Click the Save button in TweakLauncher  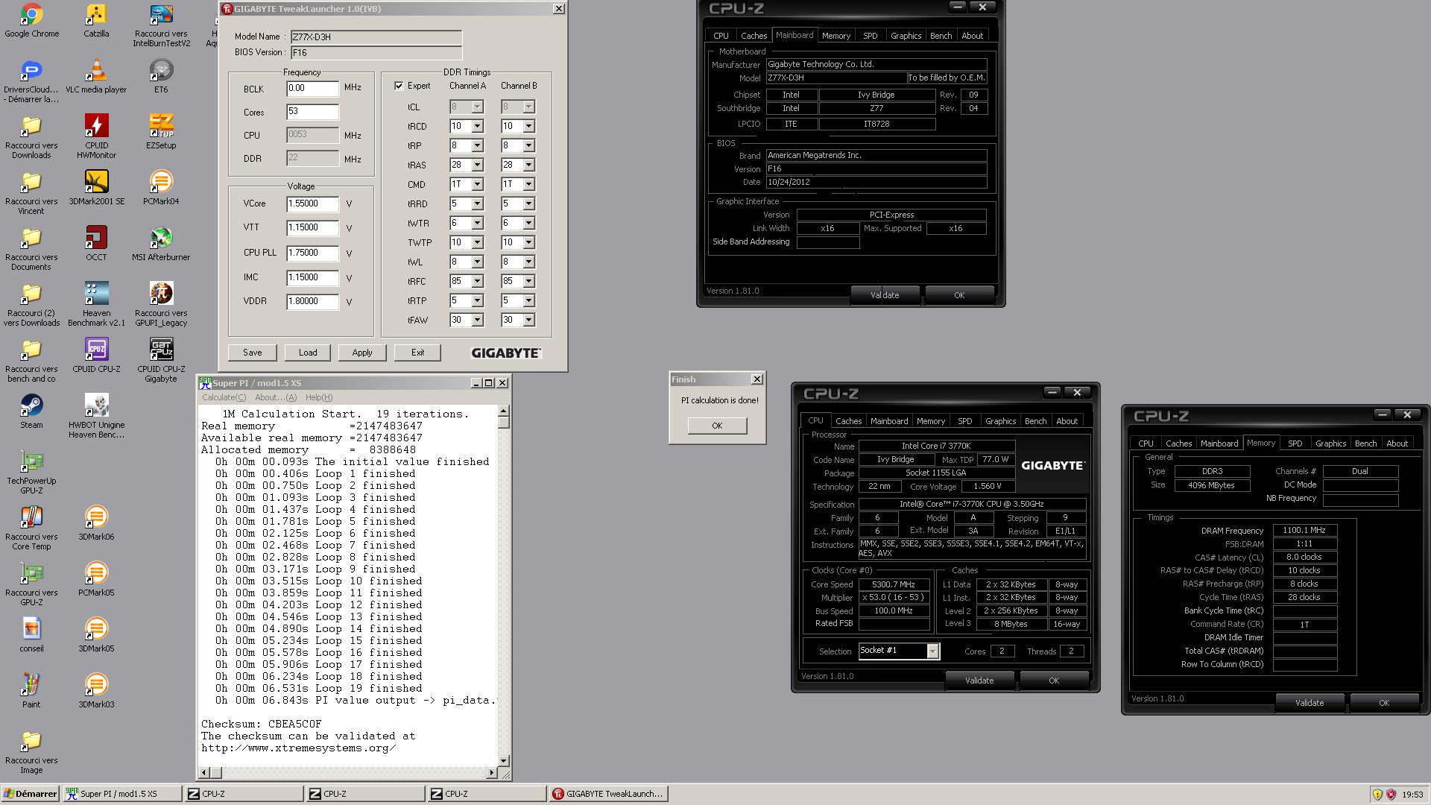click(252, 353)
